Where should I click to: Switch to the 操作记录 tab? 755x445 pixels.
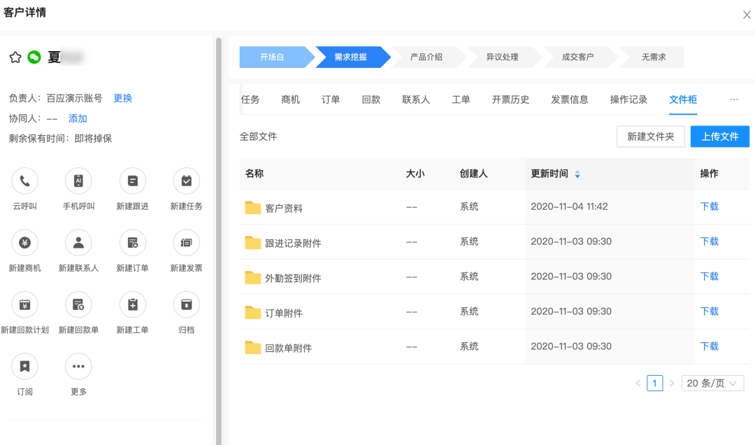[628, 99]
